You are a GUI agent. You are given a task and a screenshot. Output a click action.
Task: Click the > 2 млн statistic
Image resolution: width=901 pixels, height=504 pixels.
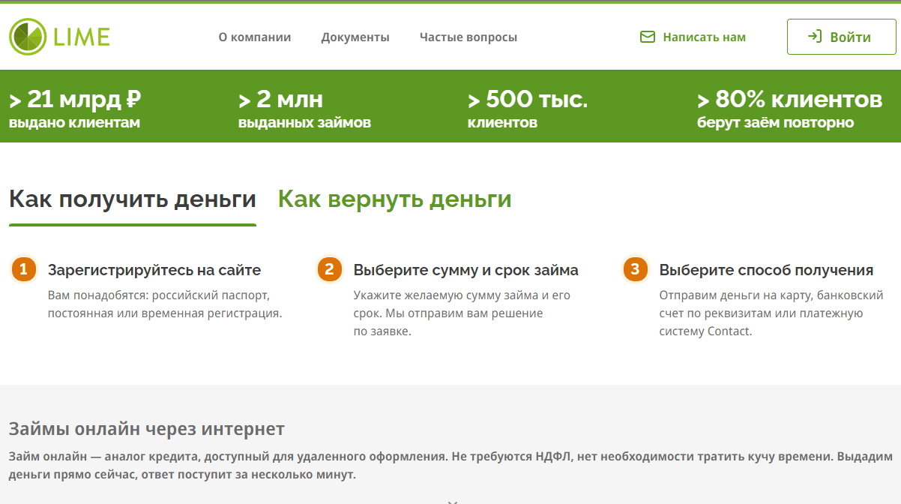[281, 99]
